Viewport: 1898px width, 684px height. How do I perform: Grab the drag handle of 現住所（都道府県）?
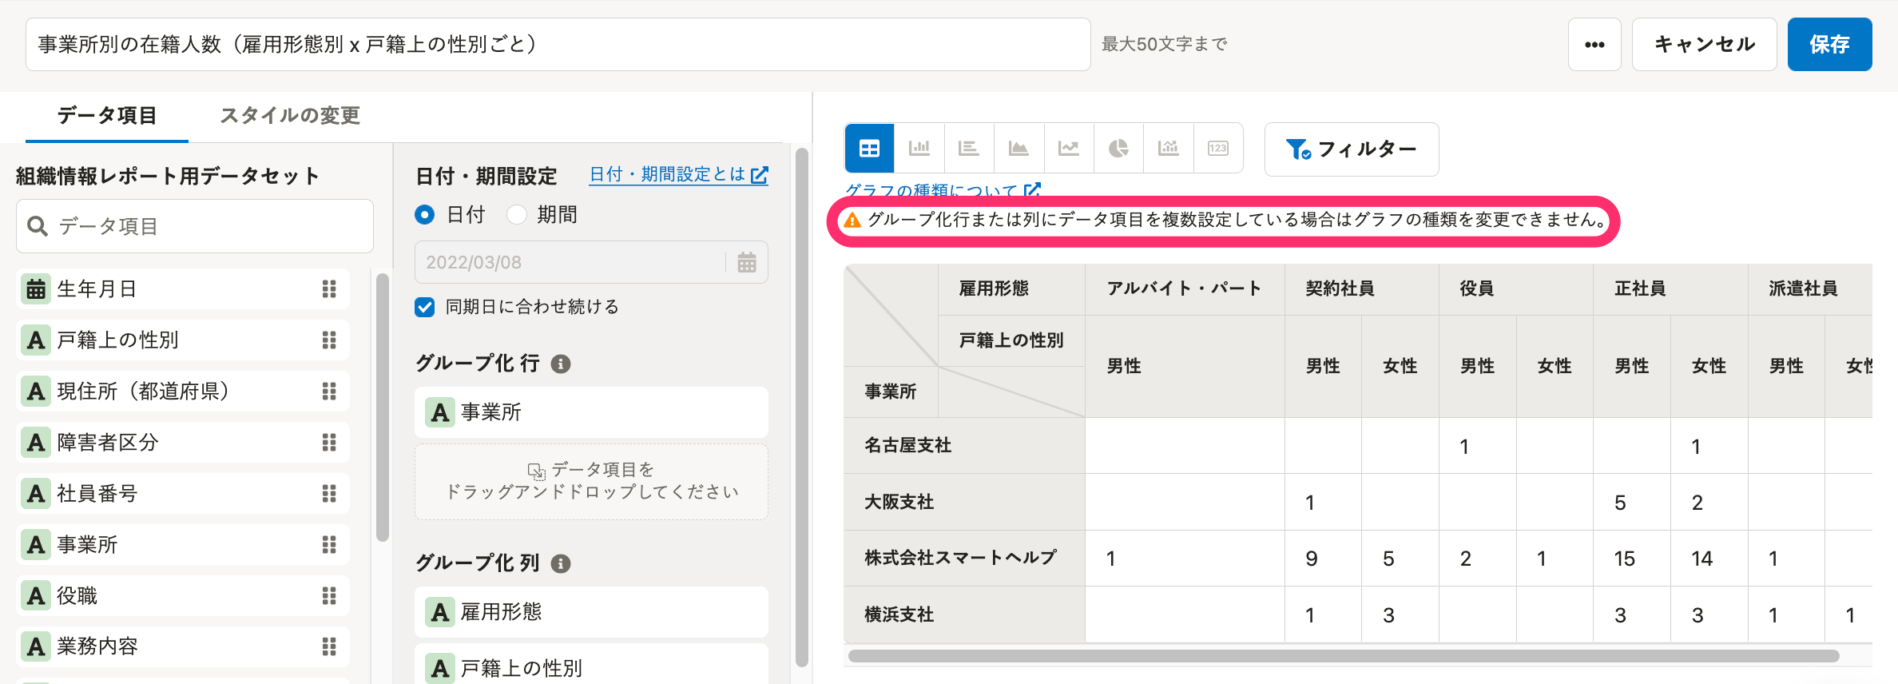pyautogui.click(x=329, y=392)
